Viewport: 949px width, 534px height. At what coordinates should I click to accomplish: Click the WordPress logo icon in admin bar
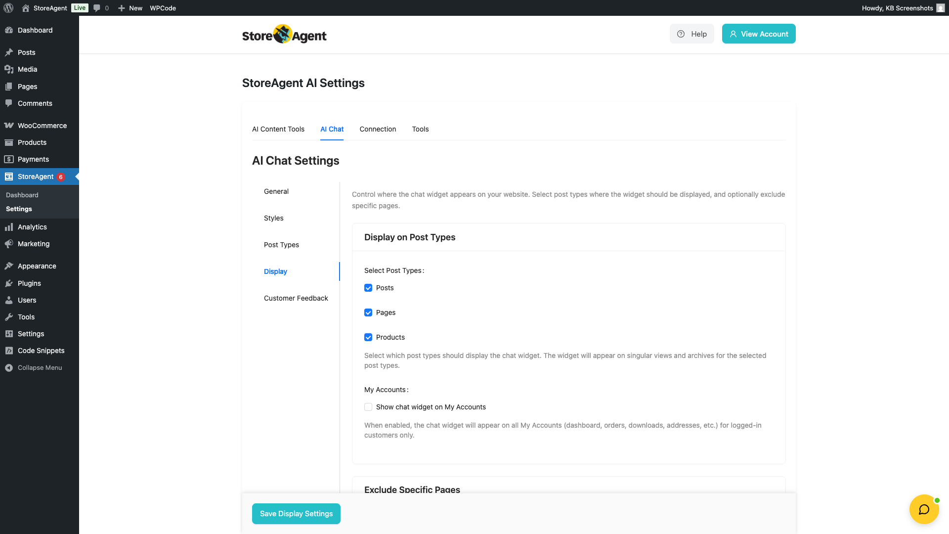click(8, 8)
